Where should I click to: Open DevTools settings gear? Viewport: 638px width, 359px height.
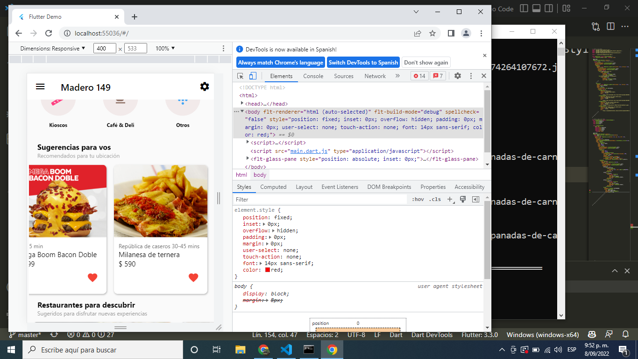point(458,76)
